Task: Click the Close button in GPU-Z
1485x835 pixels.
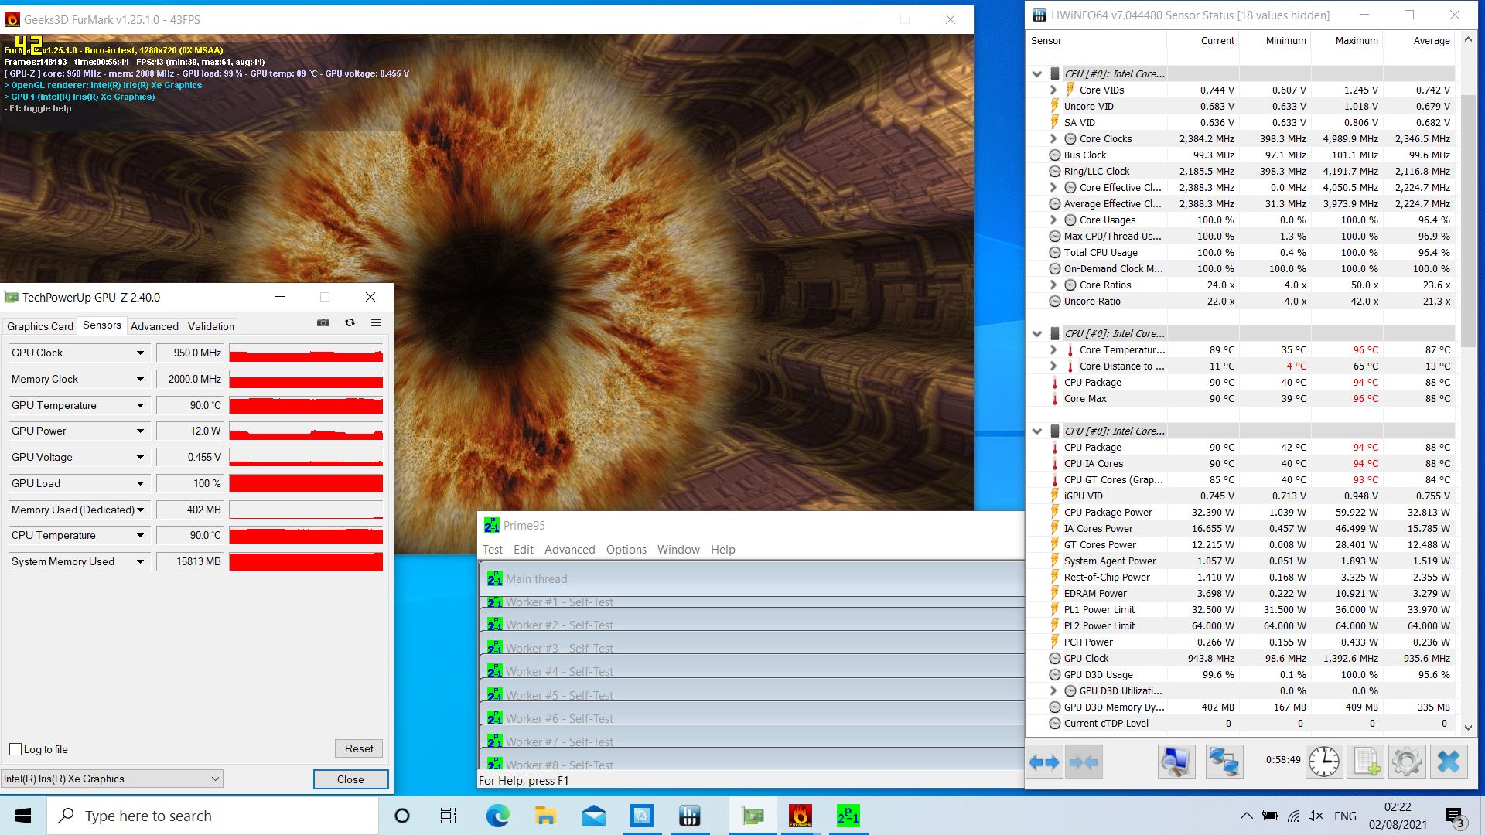Action: tap(350, 779)
